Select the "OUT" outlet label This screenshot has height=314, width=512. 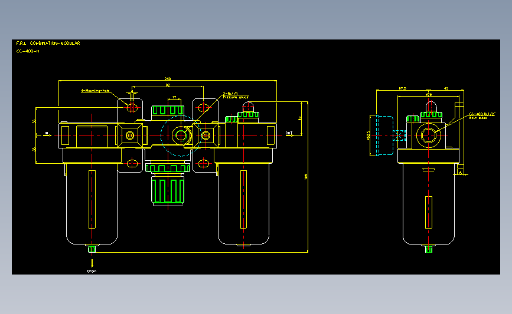pos(289,133)
